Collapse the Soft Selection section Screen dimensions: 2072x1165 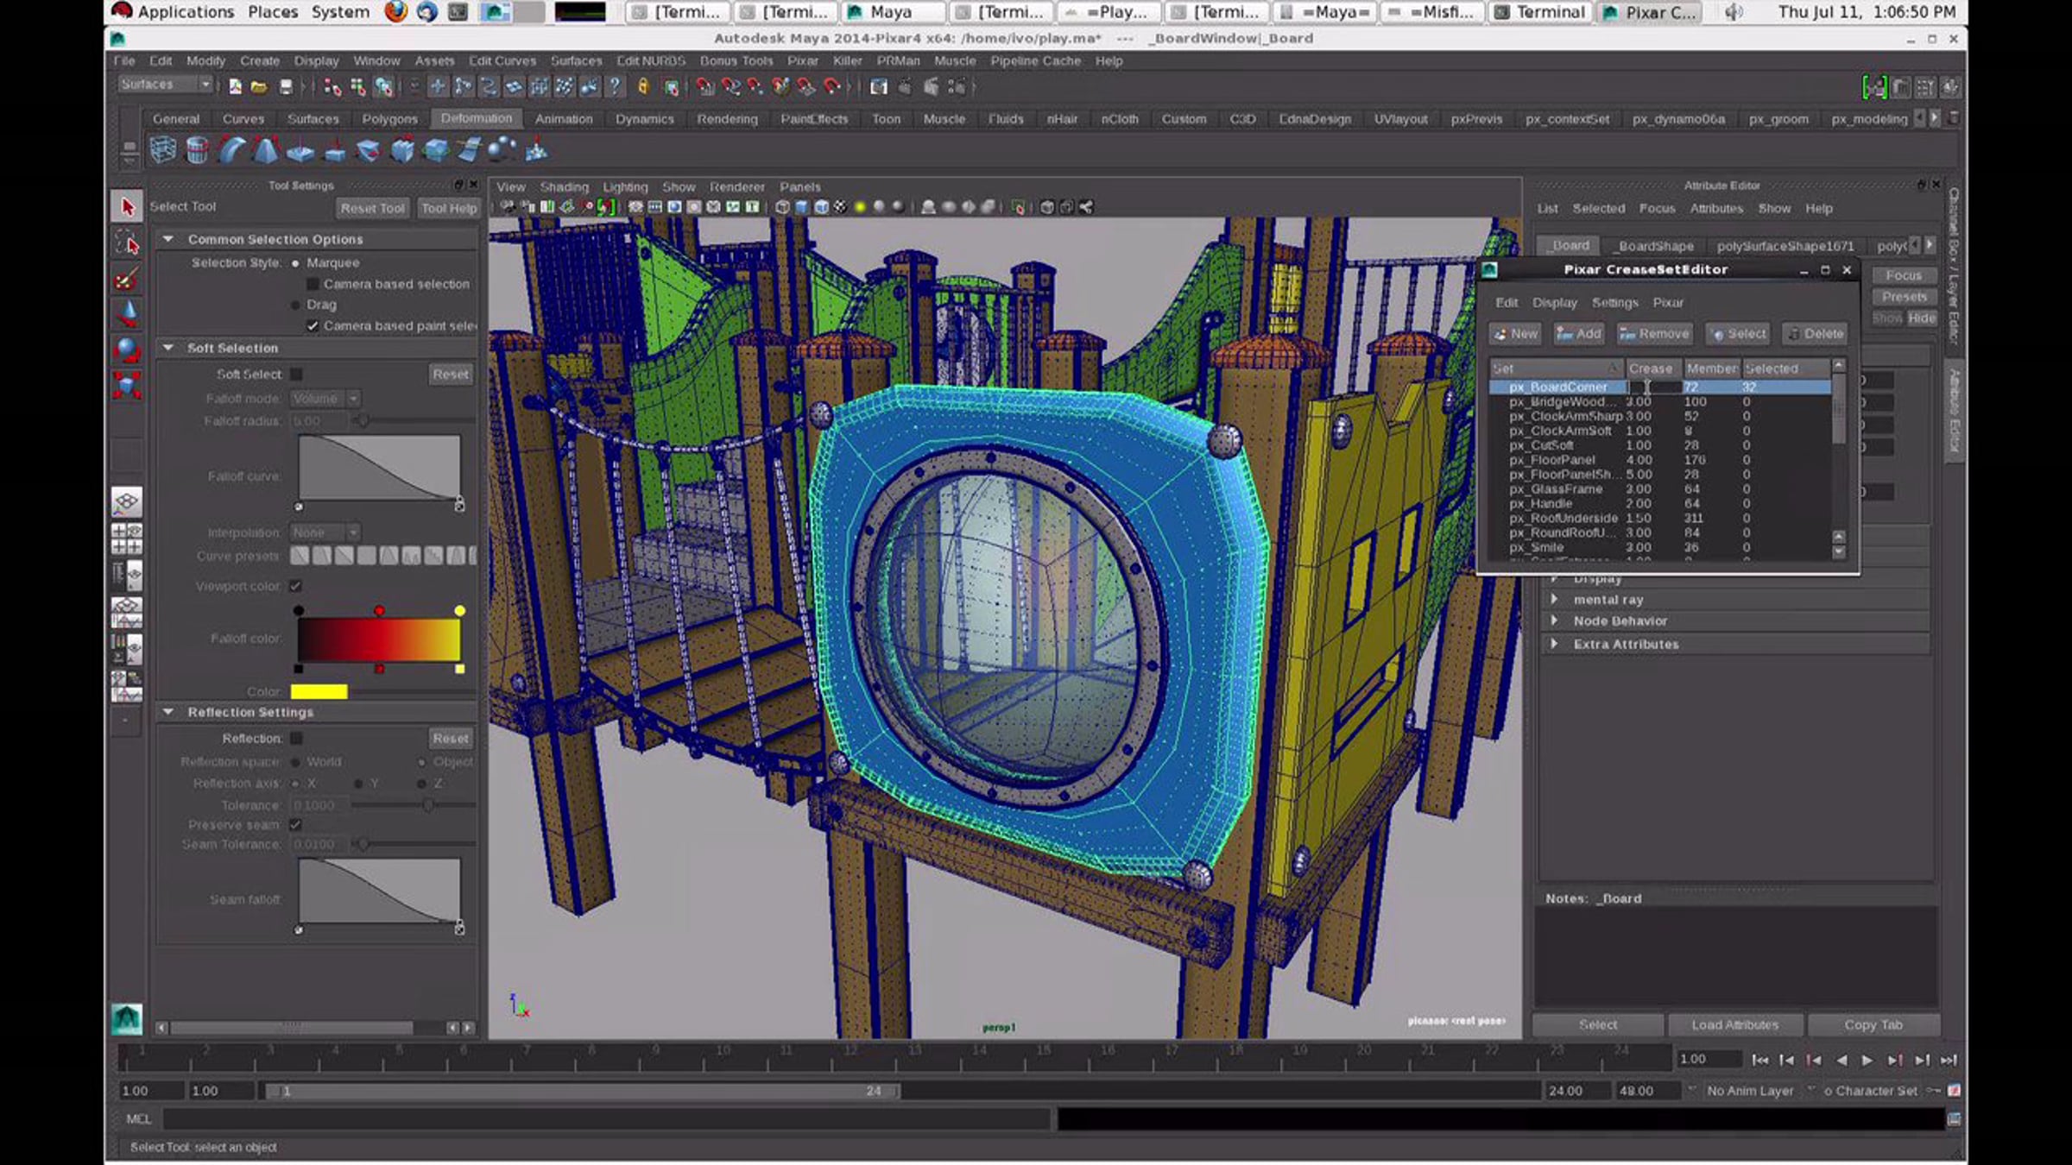[x=168, y=348]
